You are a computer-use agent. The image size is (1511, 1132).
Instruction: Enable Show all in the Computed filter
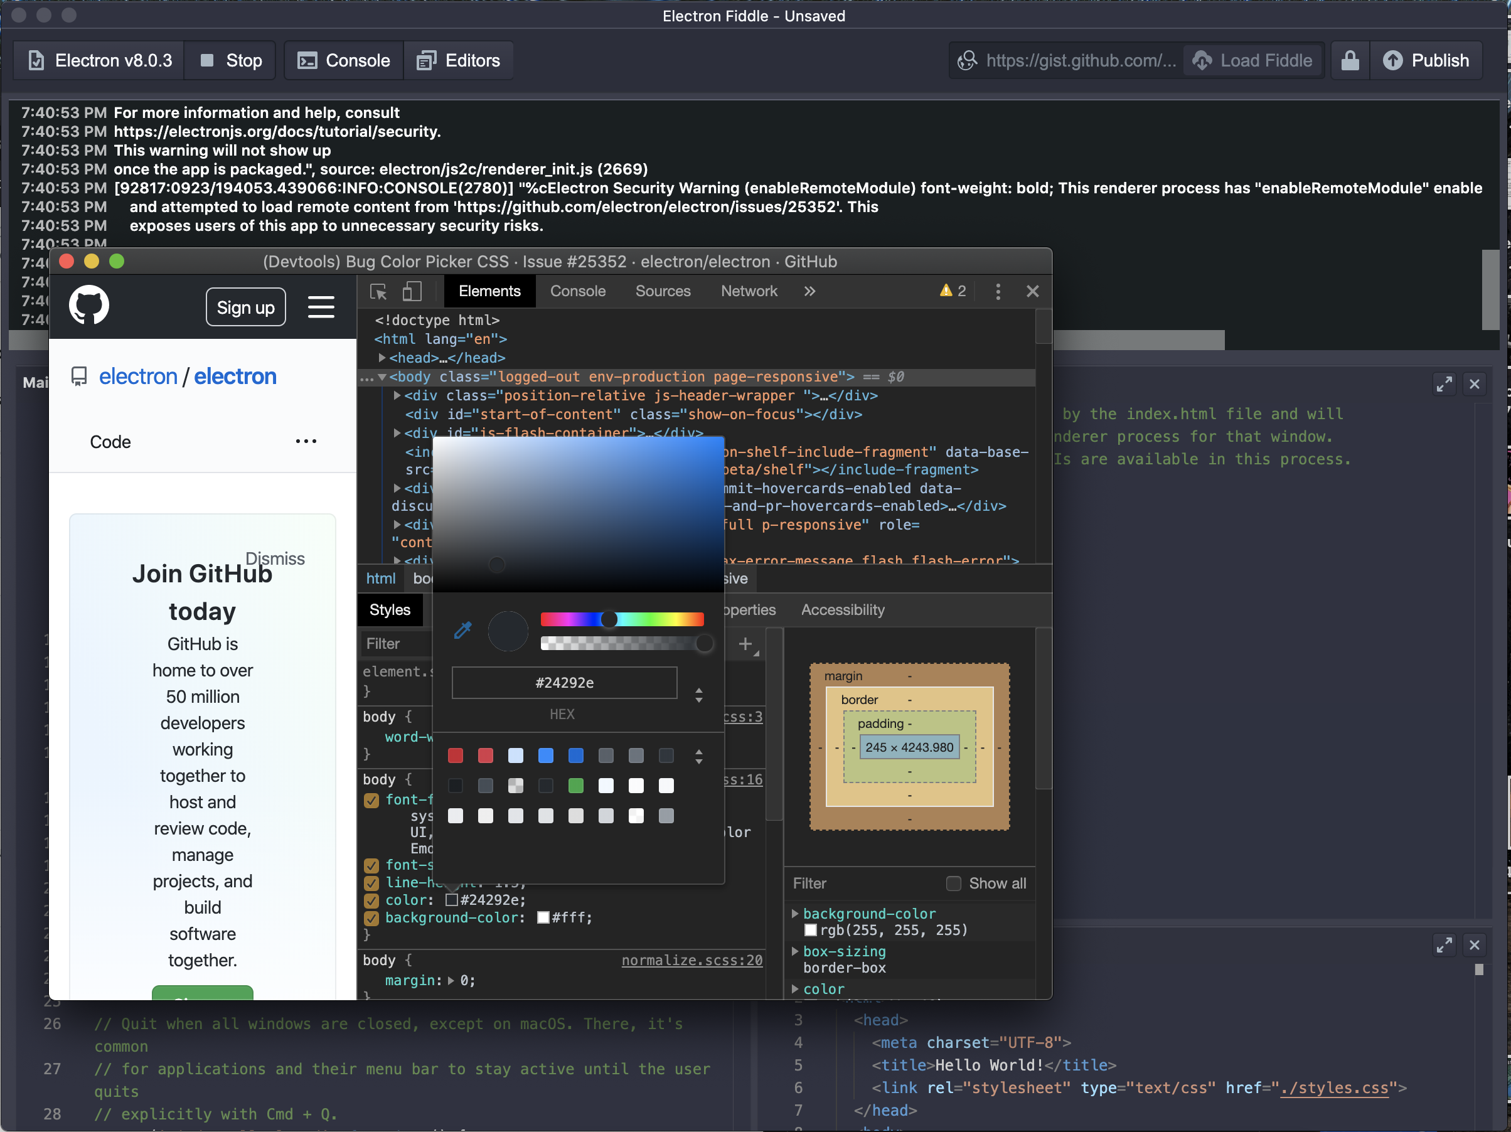click(954, 884)
